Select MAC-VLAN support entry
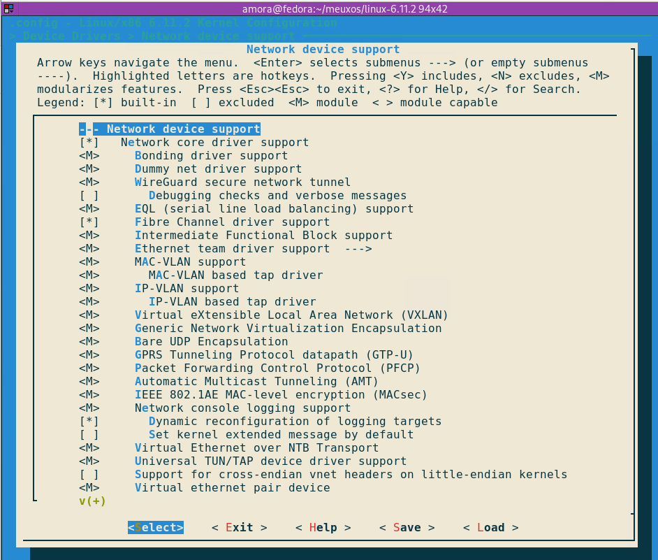 (x=190, y=262)
